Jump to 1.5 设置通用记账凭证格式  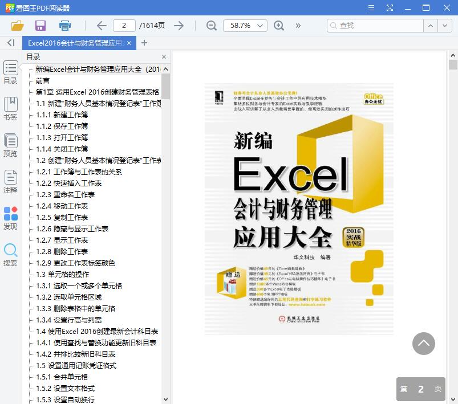pos(76,365)
